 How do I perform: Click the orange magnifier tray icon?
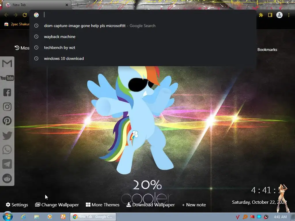coord(245,217)
